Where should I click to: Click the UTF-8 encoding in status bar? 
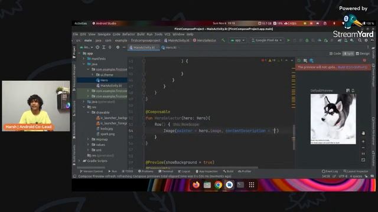click(343, 176)
